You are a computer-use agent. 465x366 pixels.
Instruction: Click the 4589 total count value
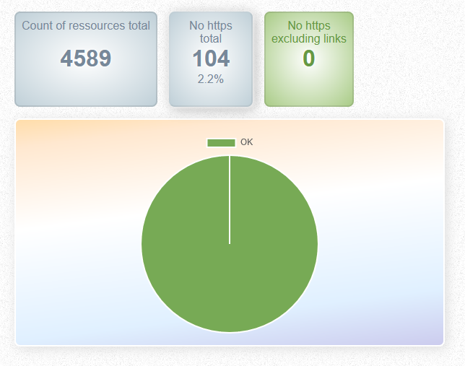point(86,58)
